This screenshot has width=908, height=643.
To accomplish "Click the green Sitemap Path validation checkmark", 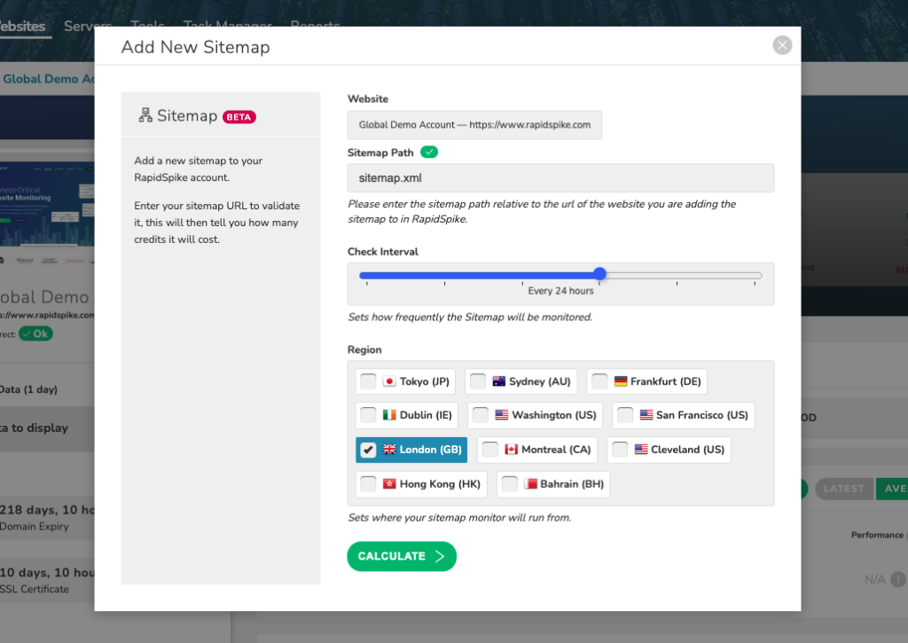I will point(429,153).
